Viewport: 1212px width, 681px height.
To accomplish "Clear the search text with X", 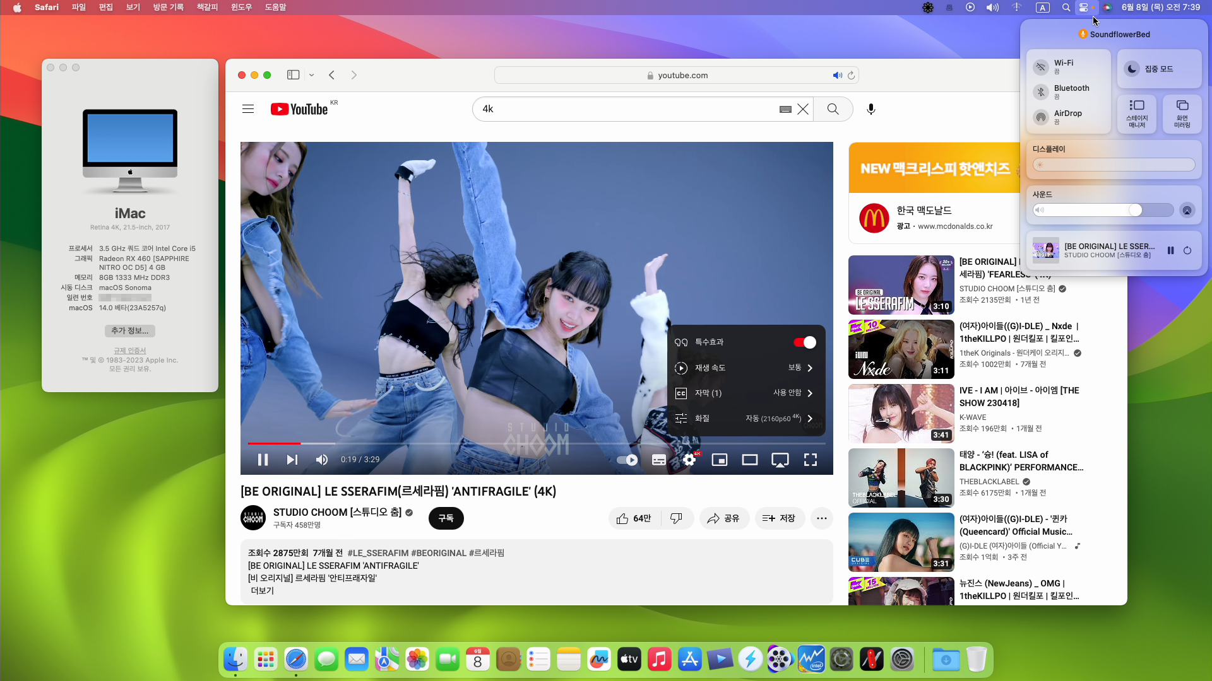I will (803, 109).
